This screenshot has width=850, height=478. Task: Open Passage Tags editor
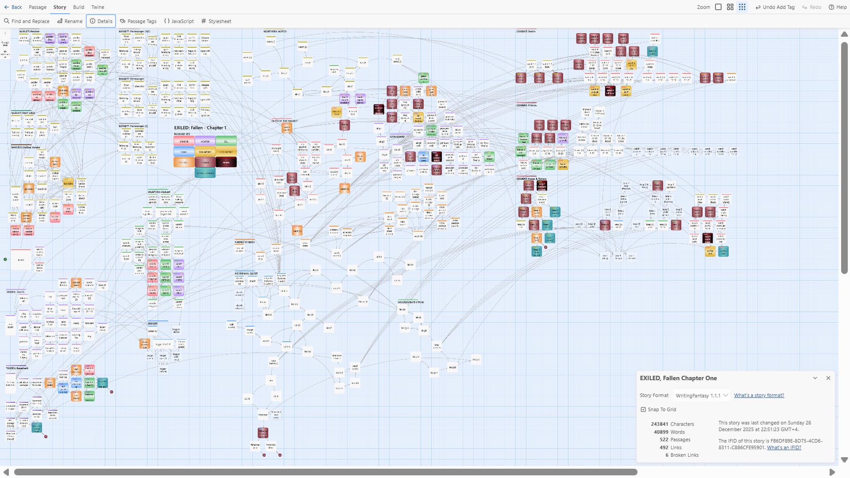138,21
